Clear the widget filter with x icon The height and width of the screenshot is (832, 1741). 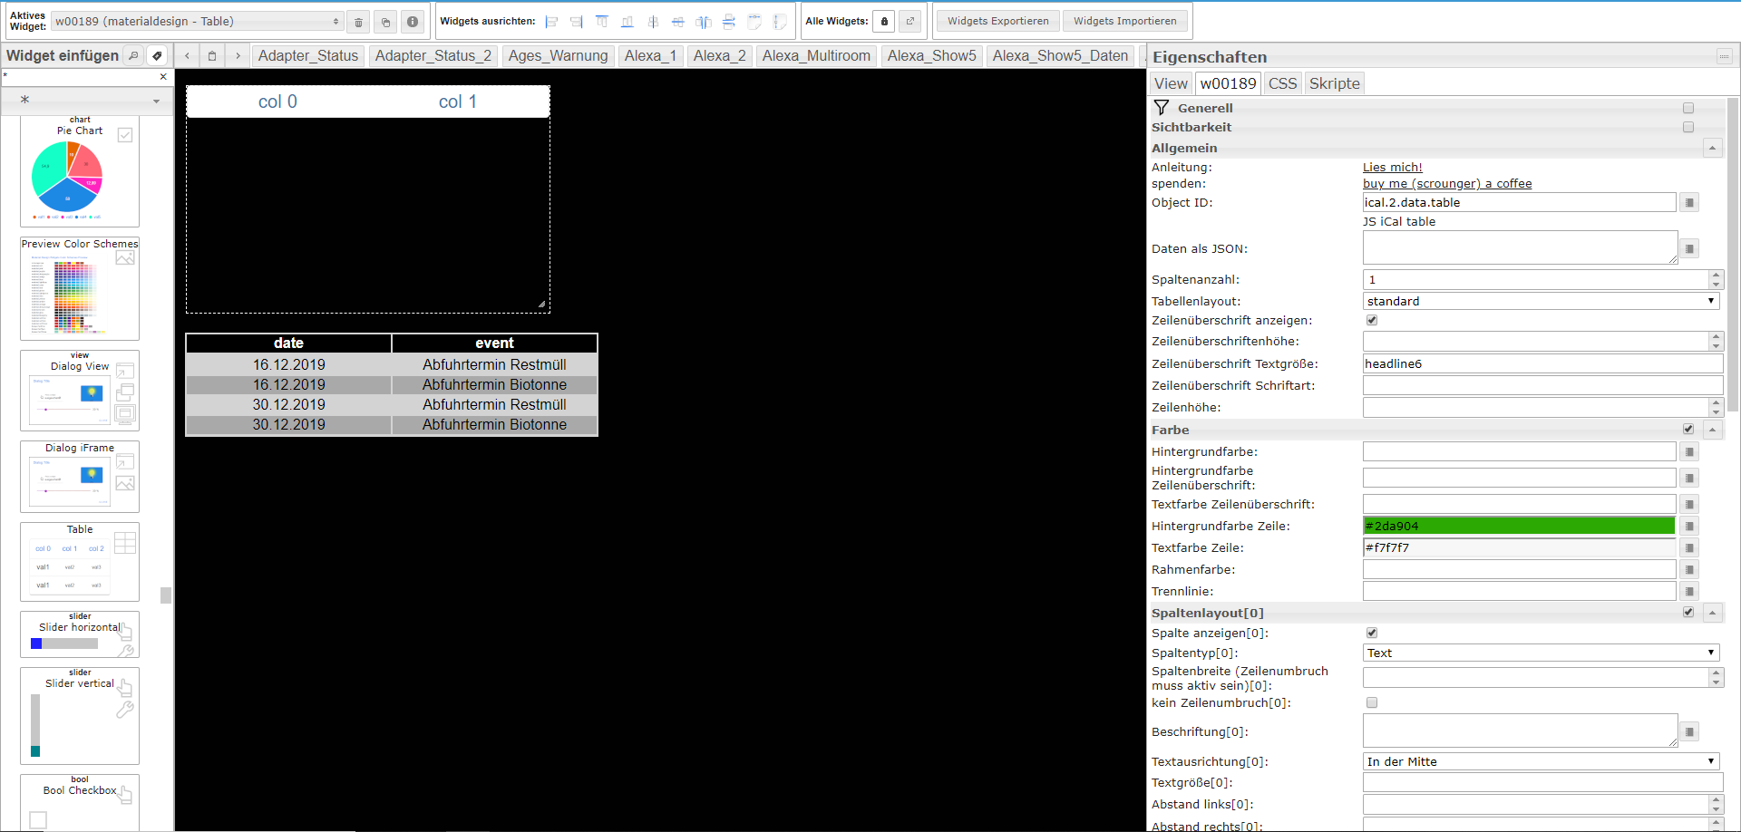point(163,77)
